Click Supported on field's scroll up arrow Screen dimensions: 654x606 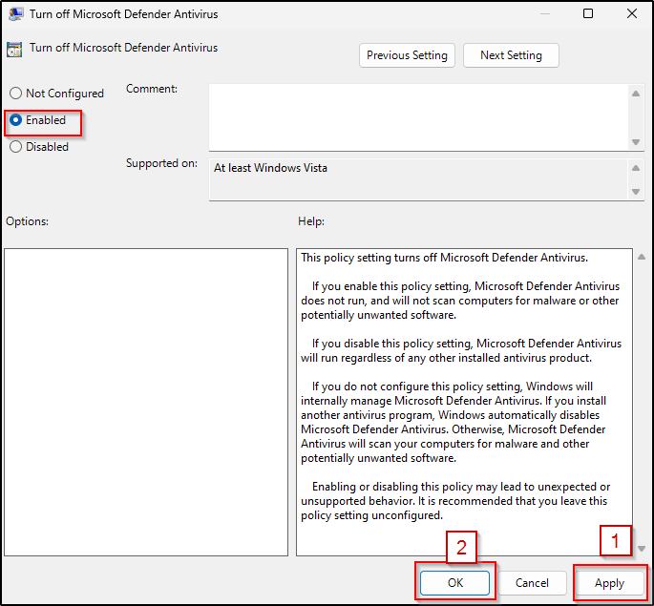click(x=637, y=168)
